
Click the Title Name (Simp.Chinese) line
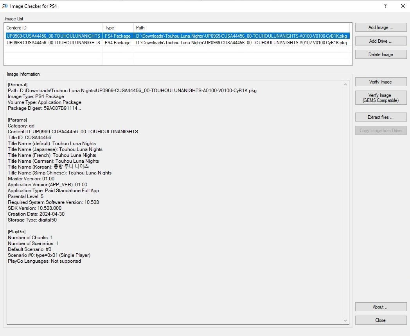[59, 173]
